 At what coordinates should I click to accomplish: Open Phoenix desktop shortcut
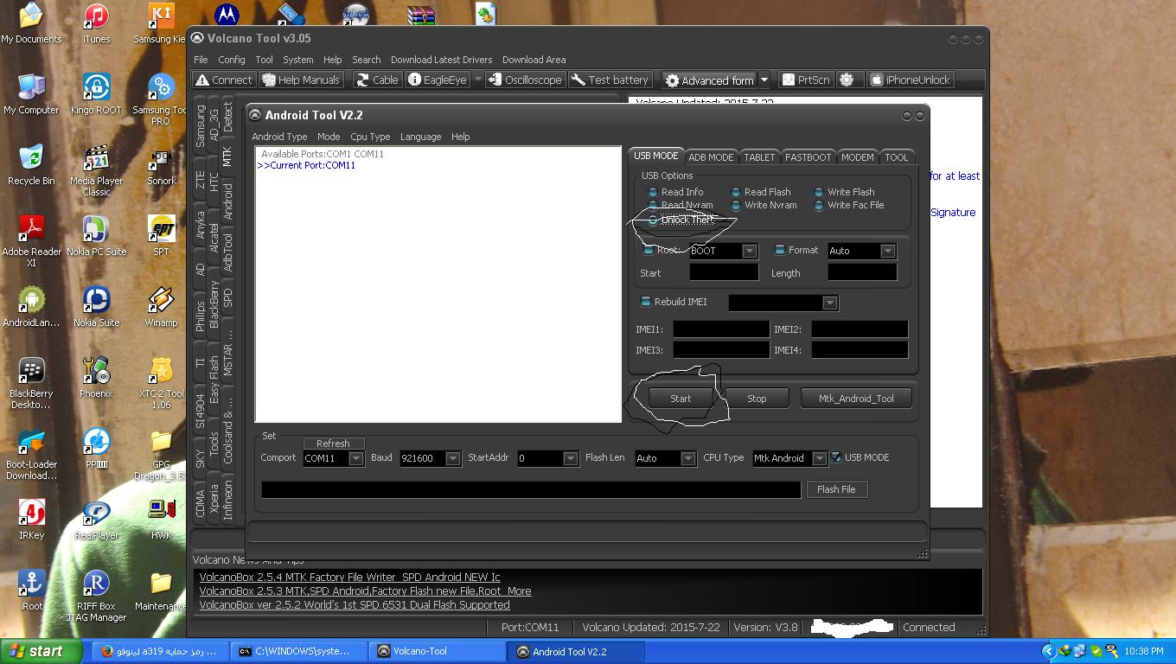tap(96, 378)
